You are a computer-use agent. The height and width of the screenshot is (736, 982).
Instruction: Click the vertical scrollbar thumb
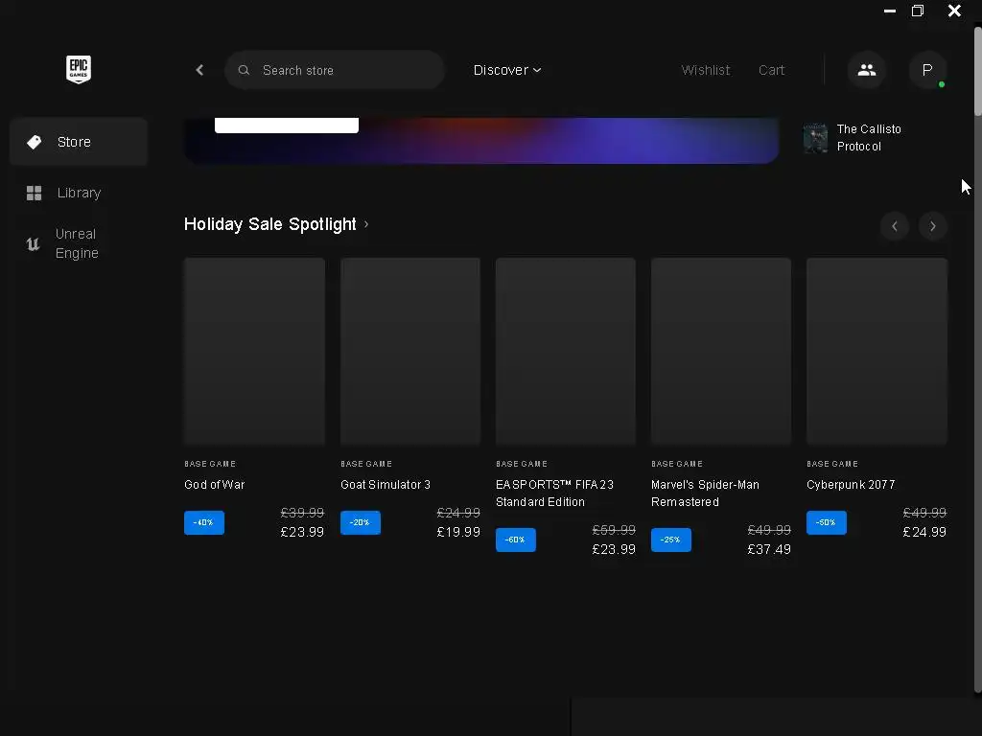coord(977,71)
